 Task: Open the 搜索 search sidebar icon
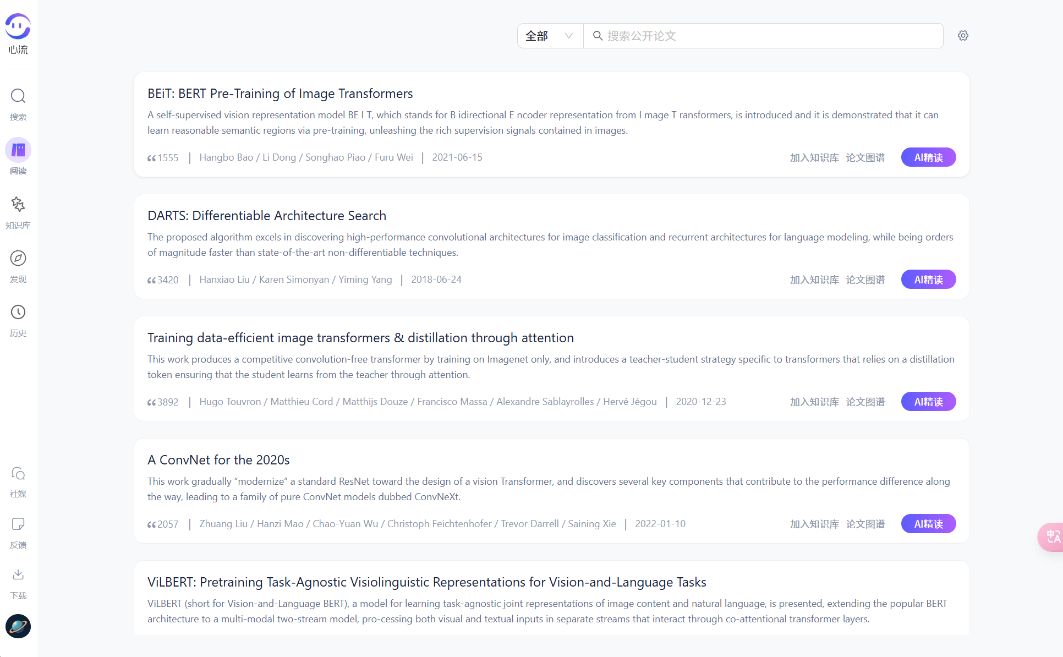[18, 97]
